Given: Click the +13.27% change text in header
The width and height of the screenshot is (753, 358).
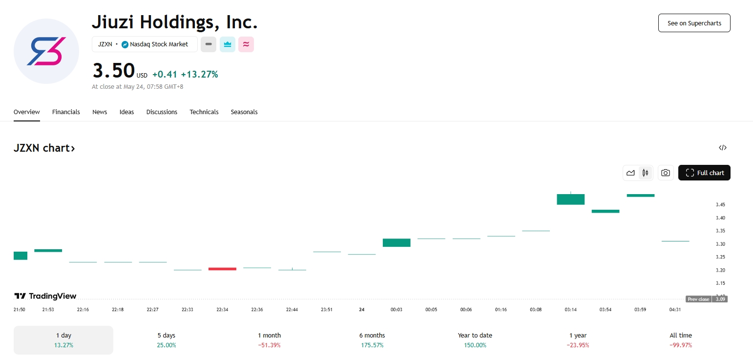Looking at the screenshot, I should (199, 74).
